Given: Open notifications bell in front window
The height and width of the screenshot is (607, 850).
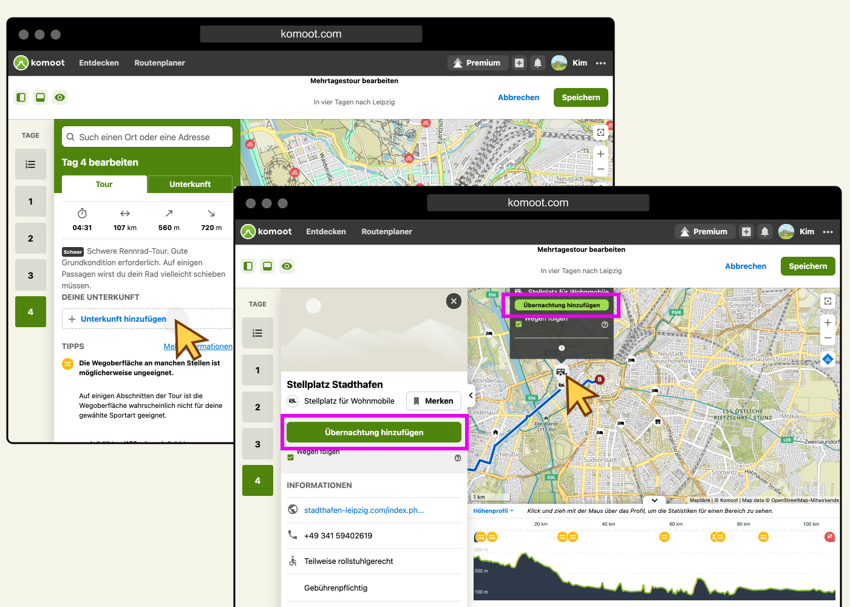Looking at the screenshot, I should coord(765,232).
